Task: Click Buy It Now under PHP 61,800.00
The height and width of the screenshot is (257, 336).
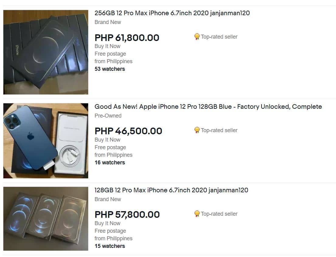Action: point(107,46)
